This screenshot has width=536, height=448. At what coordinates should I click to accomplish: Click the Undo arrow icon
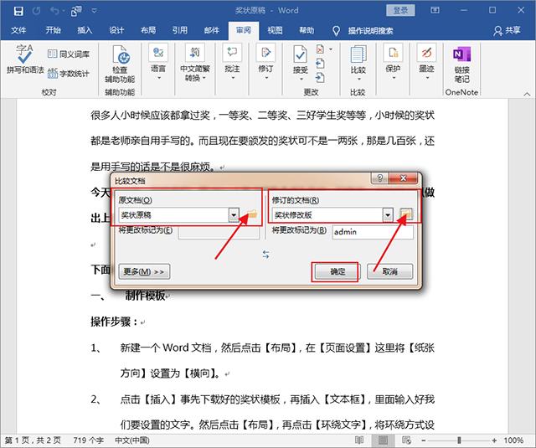coord(54,11)
